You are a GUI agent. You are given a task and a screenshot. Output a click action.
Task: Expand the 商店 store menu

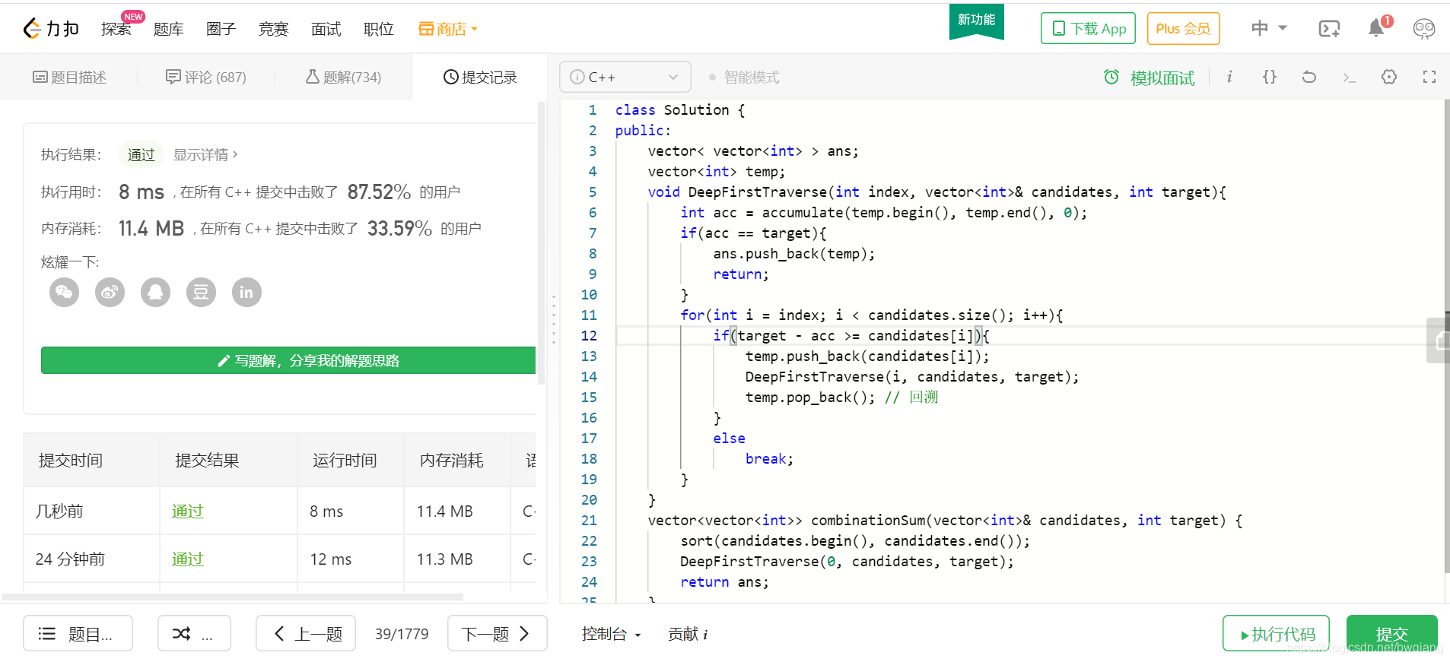(448, 29)
